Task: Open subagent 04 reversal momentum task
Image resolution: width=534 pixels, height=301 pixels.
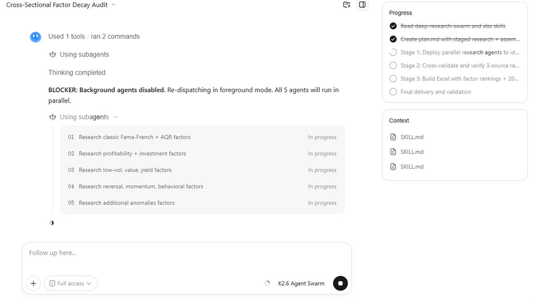Action: click(x=202, y=186)
